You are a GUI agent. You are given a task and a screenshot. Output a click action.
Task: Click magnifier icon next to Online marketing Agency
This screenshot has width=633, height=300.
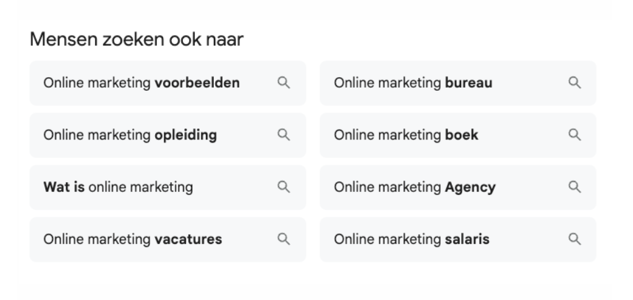pyautogui.click(x=575, y=187)
